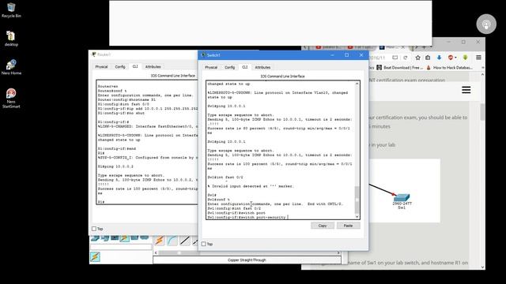
Task: Click the connections lightning device category
Action: pos(124,238)
